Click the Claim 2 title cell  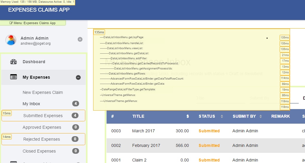[x=139, y=160]
